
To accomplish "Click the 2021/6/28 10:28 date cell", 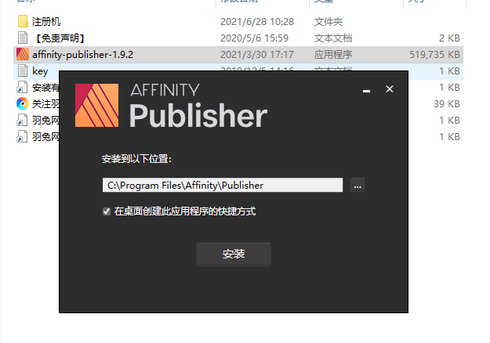I will tap(257, 22).
